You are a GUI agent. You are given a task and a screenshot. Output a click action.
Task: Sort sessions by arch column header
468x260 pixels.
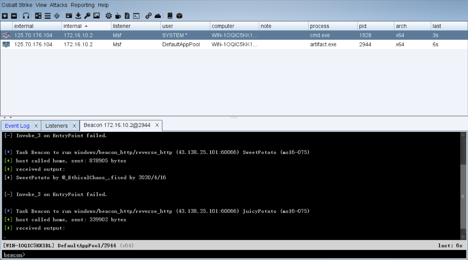pyautogui.click(x=412, y=26)
